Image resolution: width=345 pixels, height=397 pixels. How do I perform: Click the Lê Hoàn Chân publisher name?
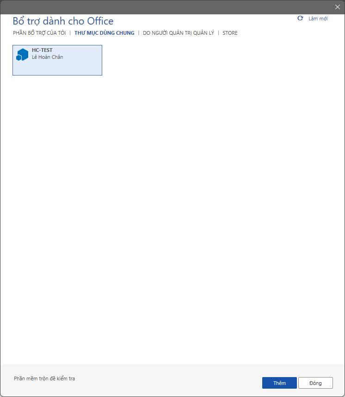tap(47, 57)
